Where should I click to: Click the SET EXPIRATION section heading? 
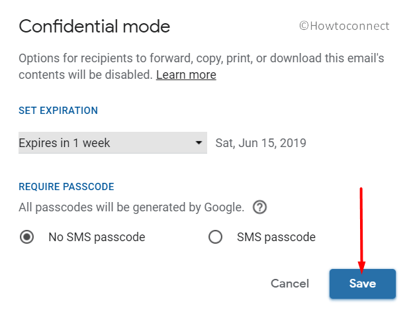pos(58,111)
